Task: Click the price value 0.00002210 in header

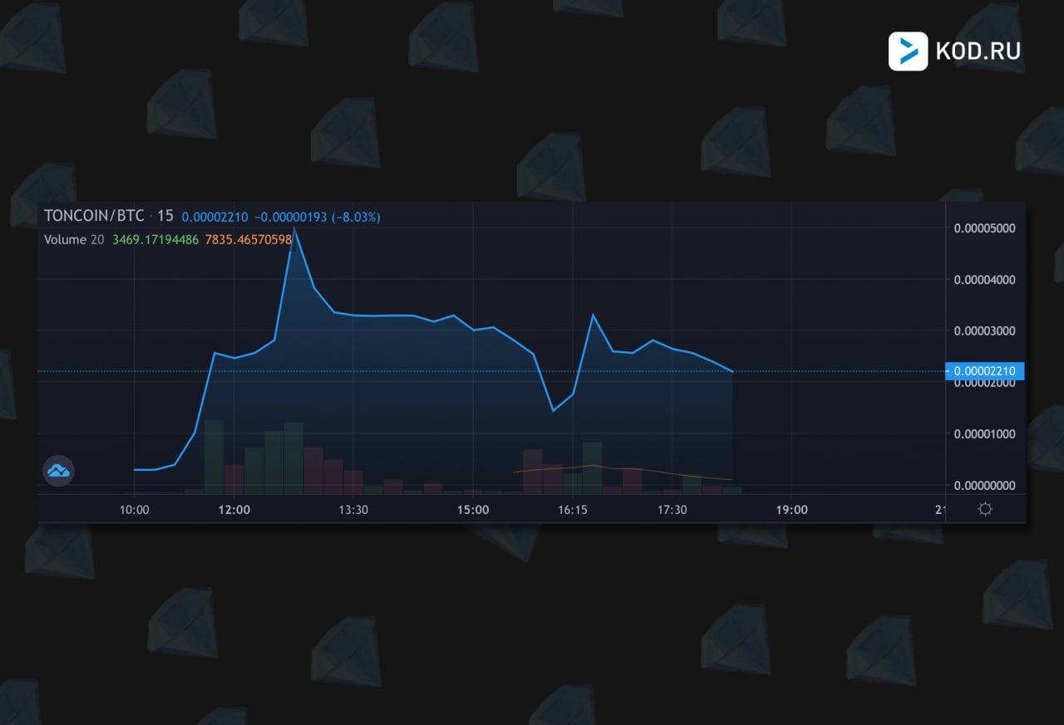Action: coord(214,217)
